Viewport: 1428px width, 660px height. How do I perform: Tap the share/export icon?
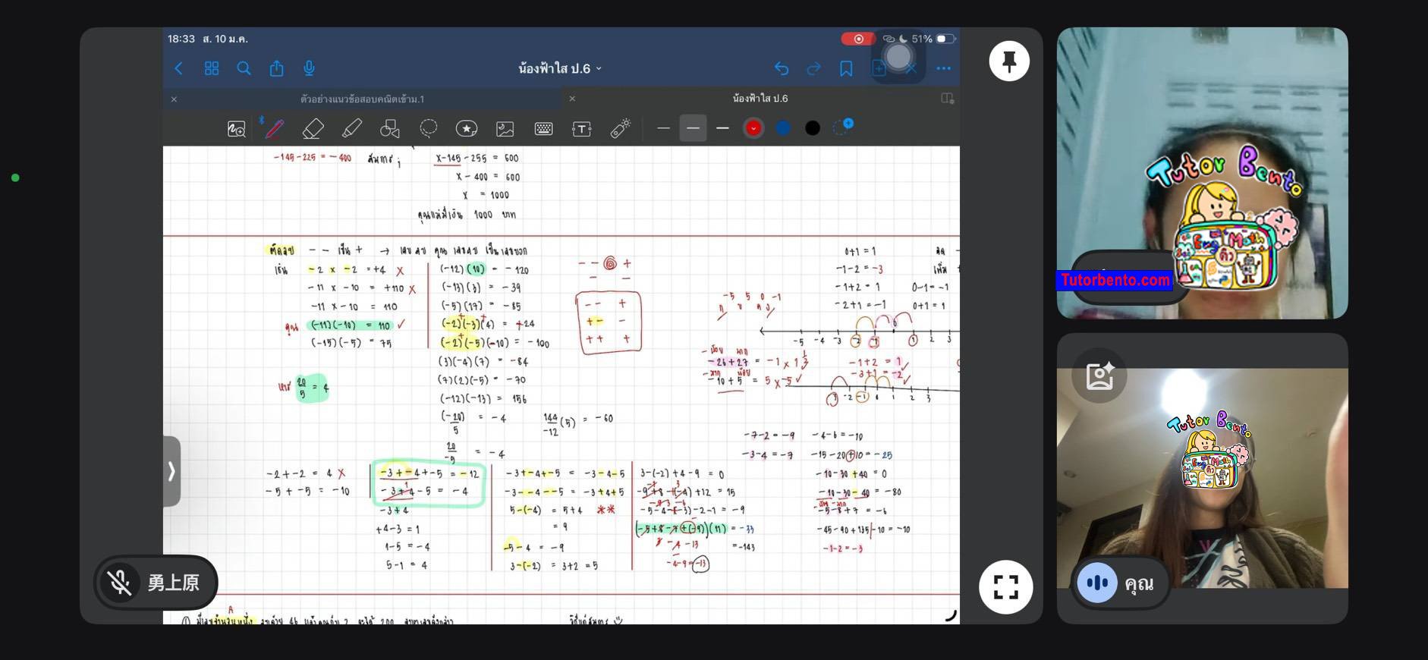[x=276, y=68]
